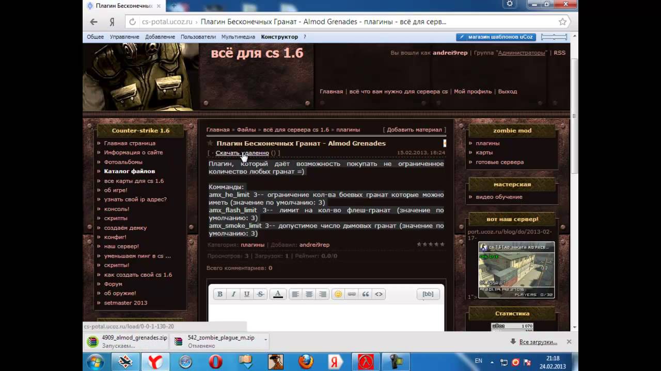Close the downloads bar

tap(569, 342)
